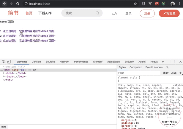Open the Memory tab
Screen dimensions: 183x129
(98, 62)
